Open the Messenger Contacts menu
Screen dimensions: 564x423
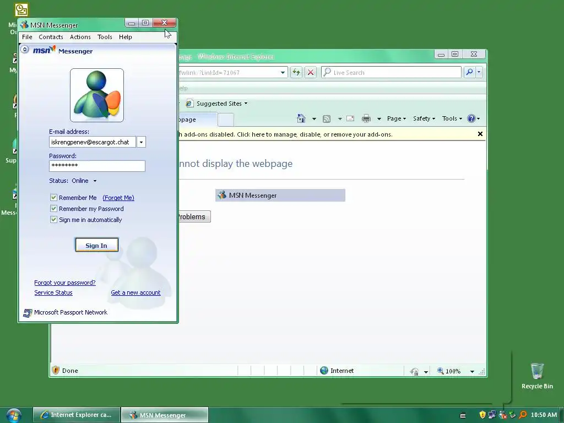click(x=51, y=37)
